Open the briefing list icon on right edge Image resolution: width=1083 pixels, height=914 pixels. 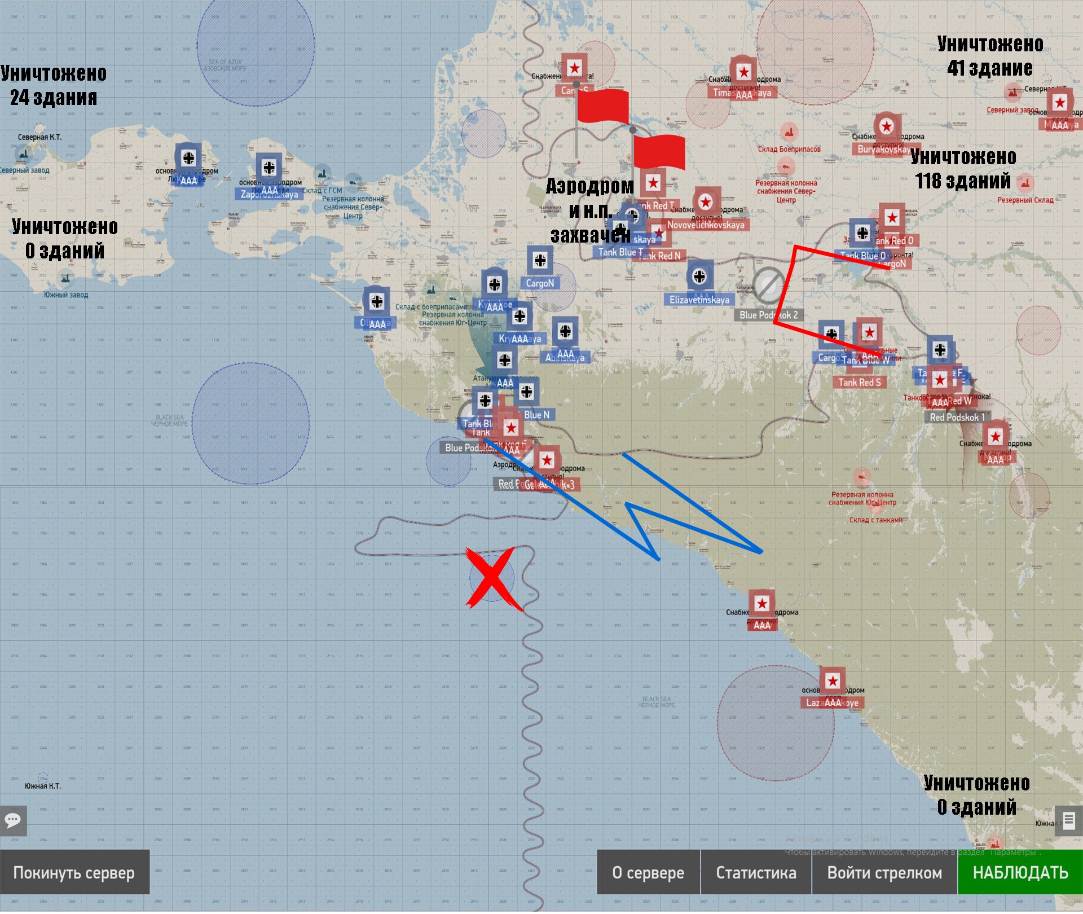[x=1068, y=820]
